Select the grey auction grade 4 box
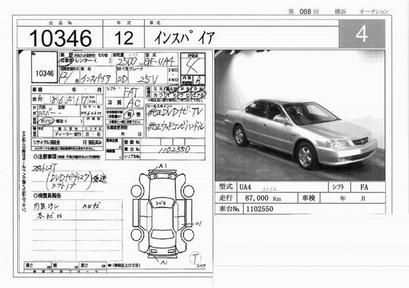Image resolution: width=409 pixels, height=288 pixels. coord(362,34)
